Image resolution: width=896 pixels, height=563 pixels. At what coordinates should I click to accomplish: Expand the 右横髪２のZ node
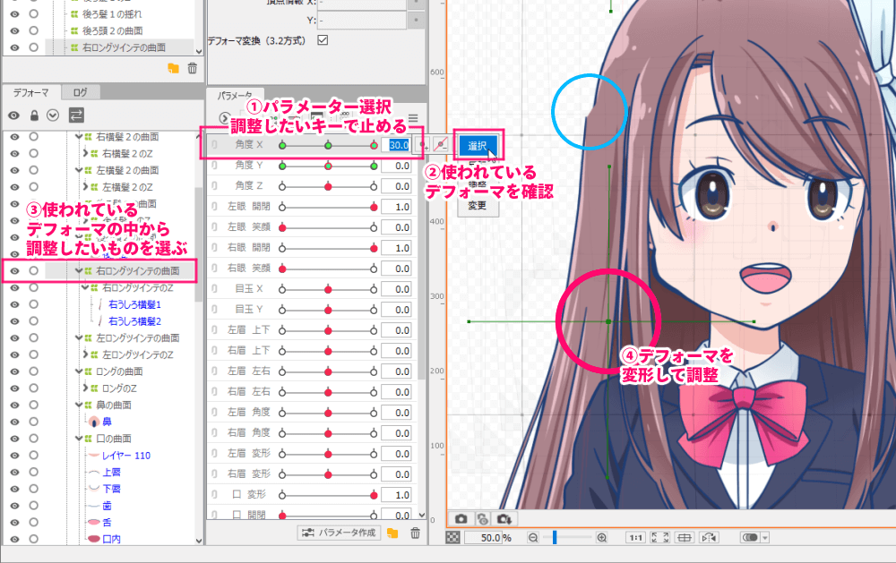tap(85, 153)
